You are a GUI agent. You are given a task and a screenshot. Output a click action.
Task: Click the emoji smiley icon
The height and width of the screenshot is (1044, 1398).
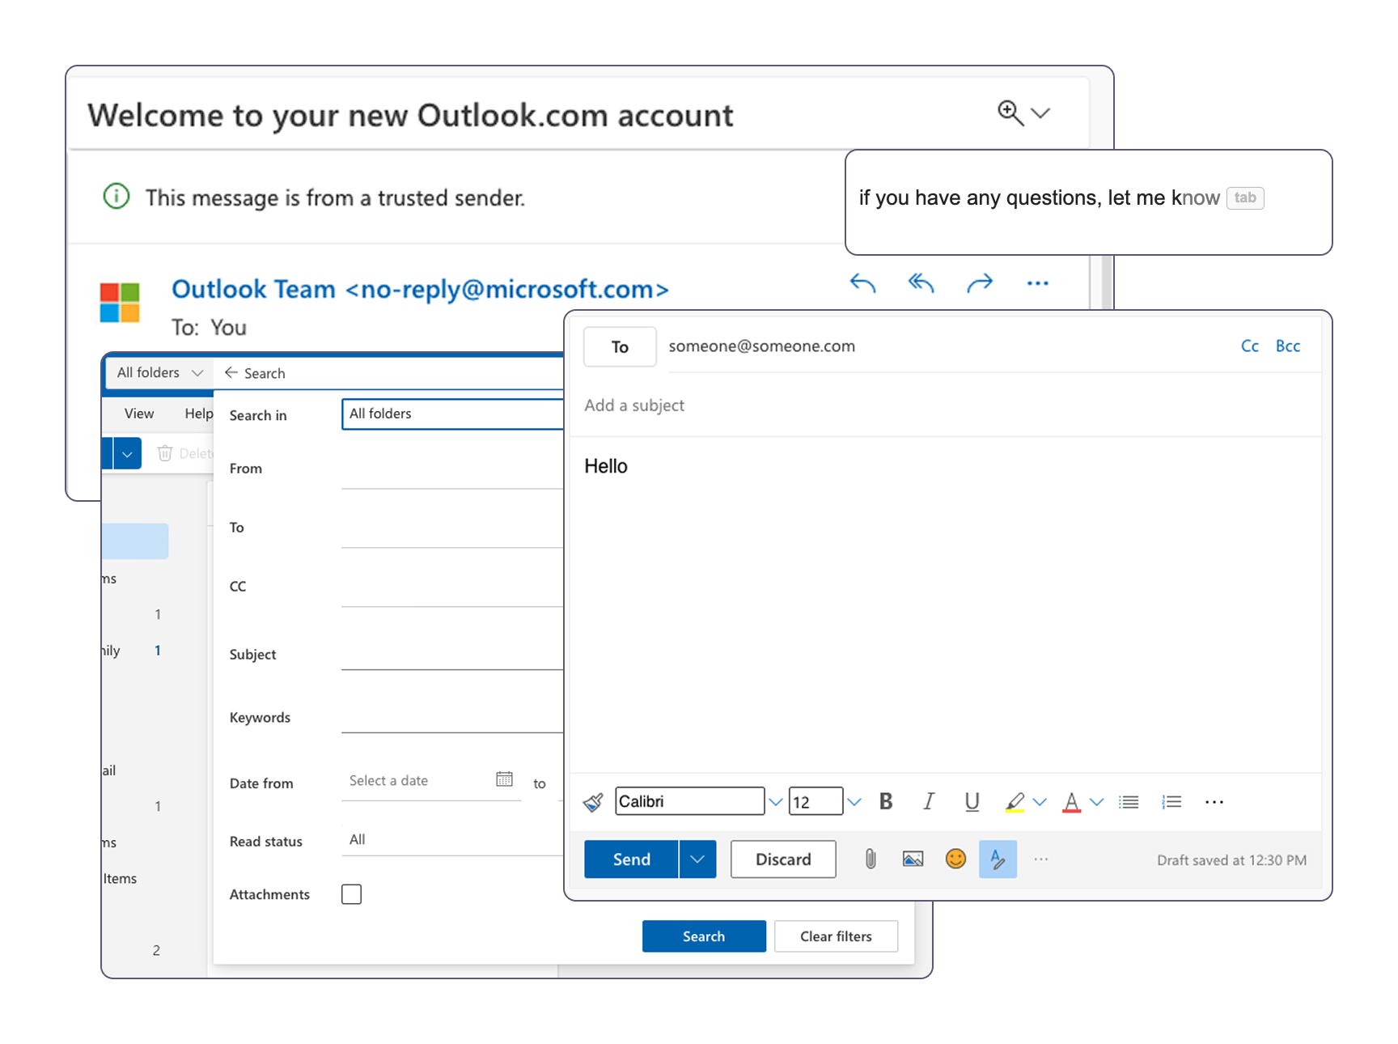click(955, 859)
